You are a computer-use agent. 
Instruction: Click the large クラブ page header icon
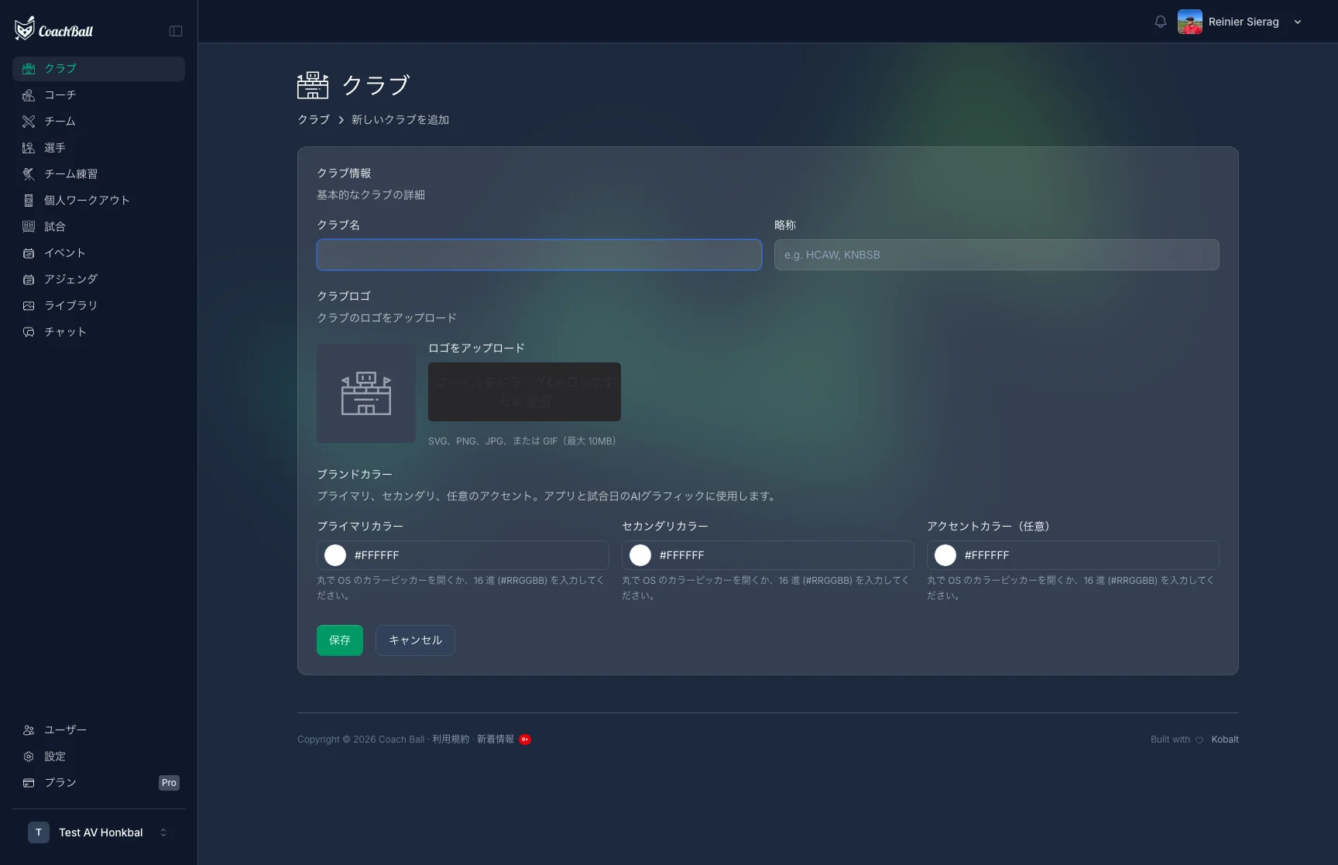tap(313, 85)
